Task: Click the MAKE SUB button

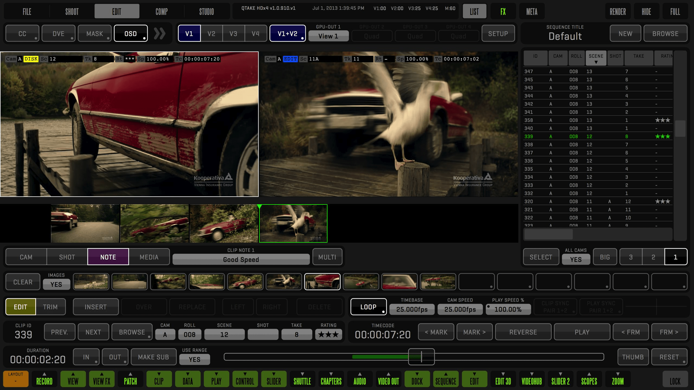Action: (x=153, y=357)
